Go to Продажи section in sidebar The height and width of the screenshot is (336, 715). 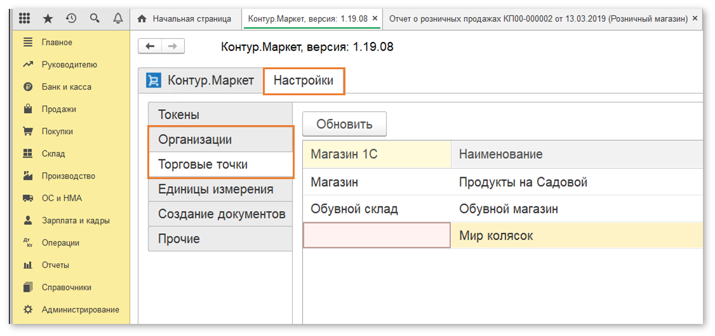pos(58,109)
